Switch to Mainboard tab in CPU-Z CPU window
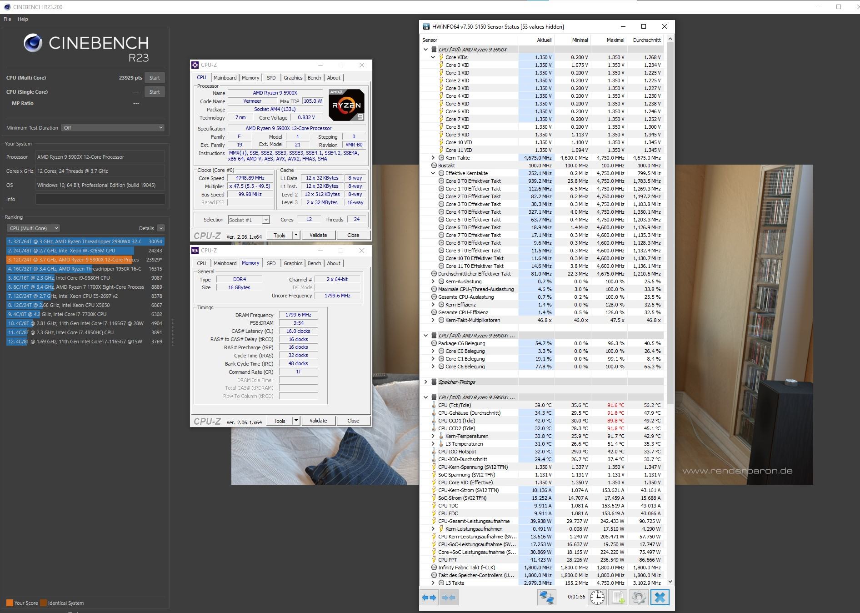The width and height of the screenshot is (860, 613). click(225, 78)
